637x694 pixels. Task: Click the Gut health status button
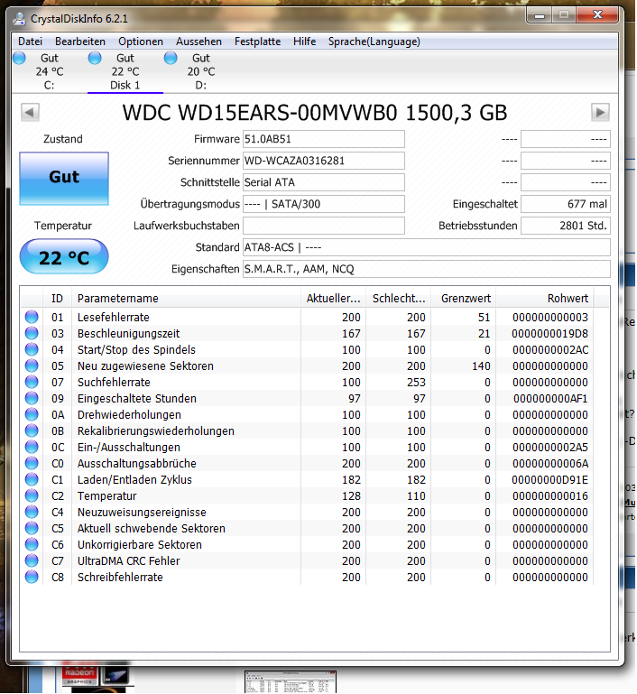point(64,179)
